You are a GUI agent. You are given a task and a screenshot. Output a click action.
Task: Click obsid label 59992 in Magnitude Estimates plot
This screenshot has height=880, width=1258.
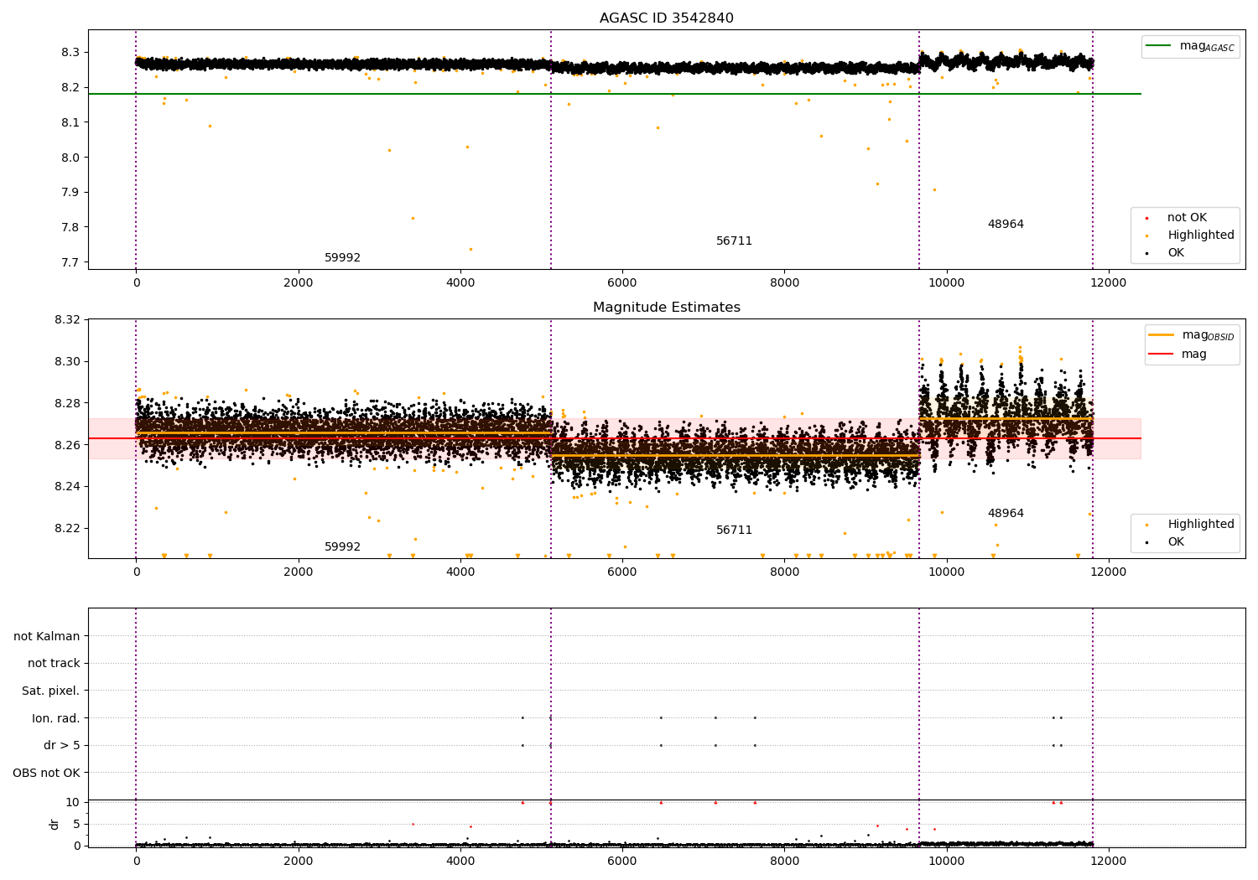342,547
